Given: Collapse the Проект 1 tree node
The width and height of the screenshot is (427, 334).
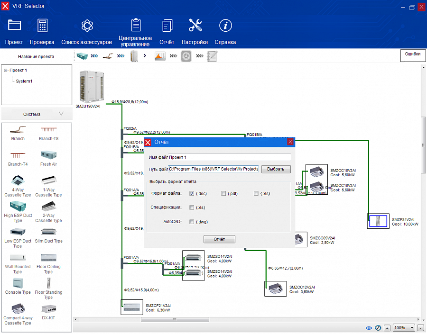Looking at the screenshot, I should point(5,70).
